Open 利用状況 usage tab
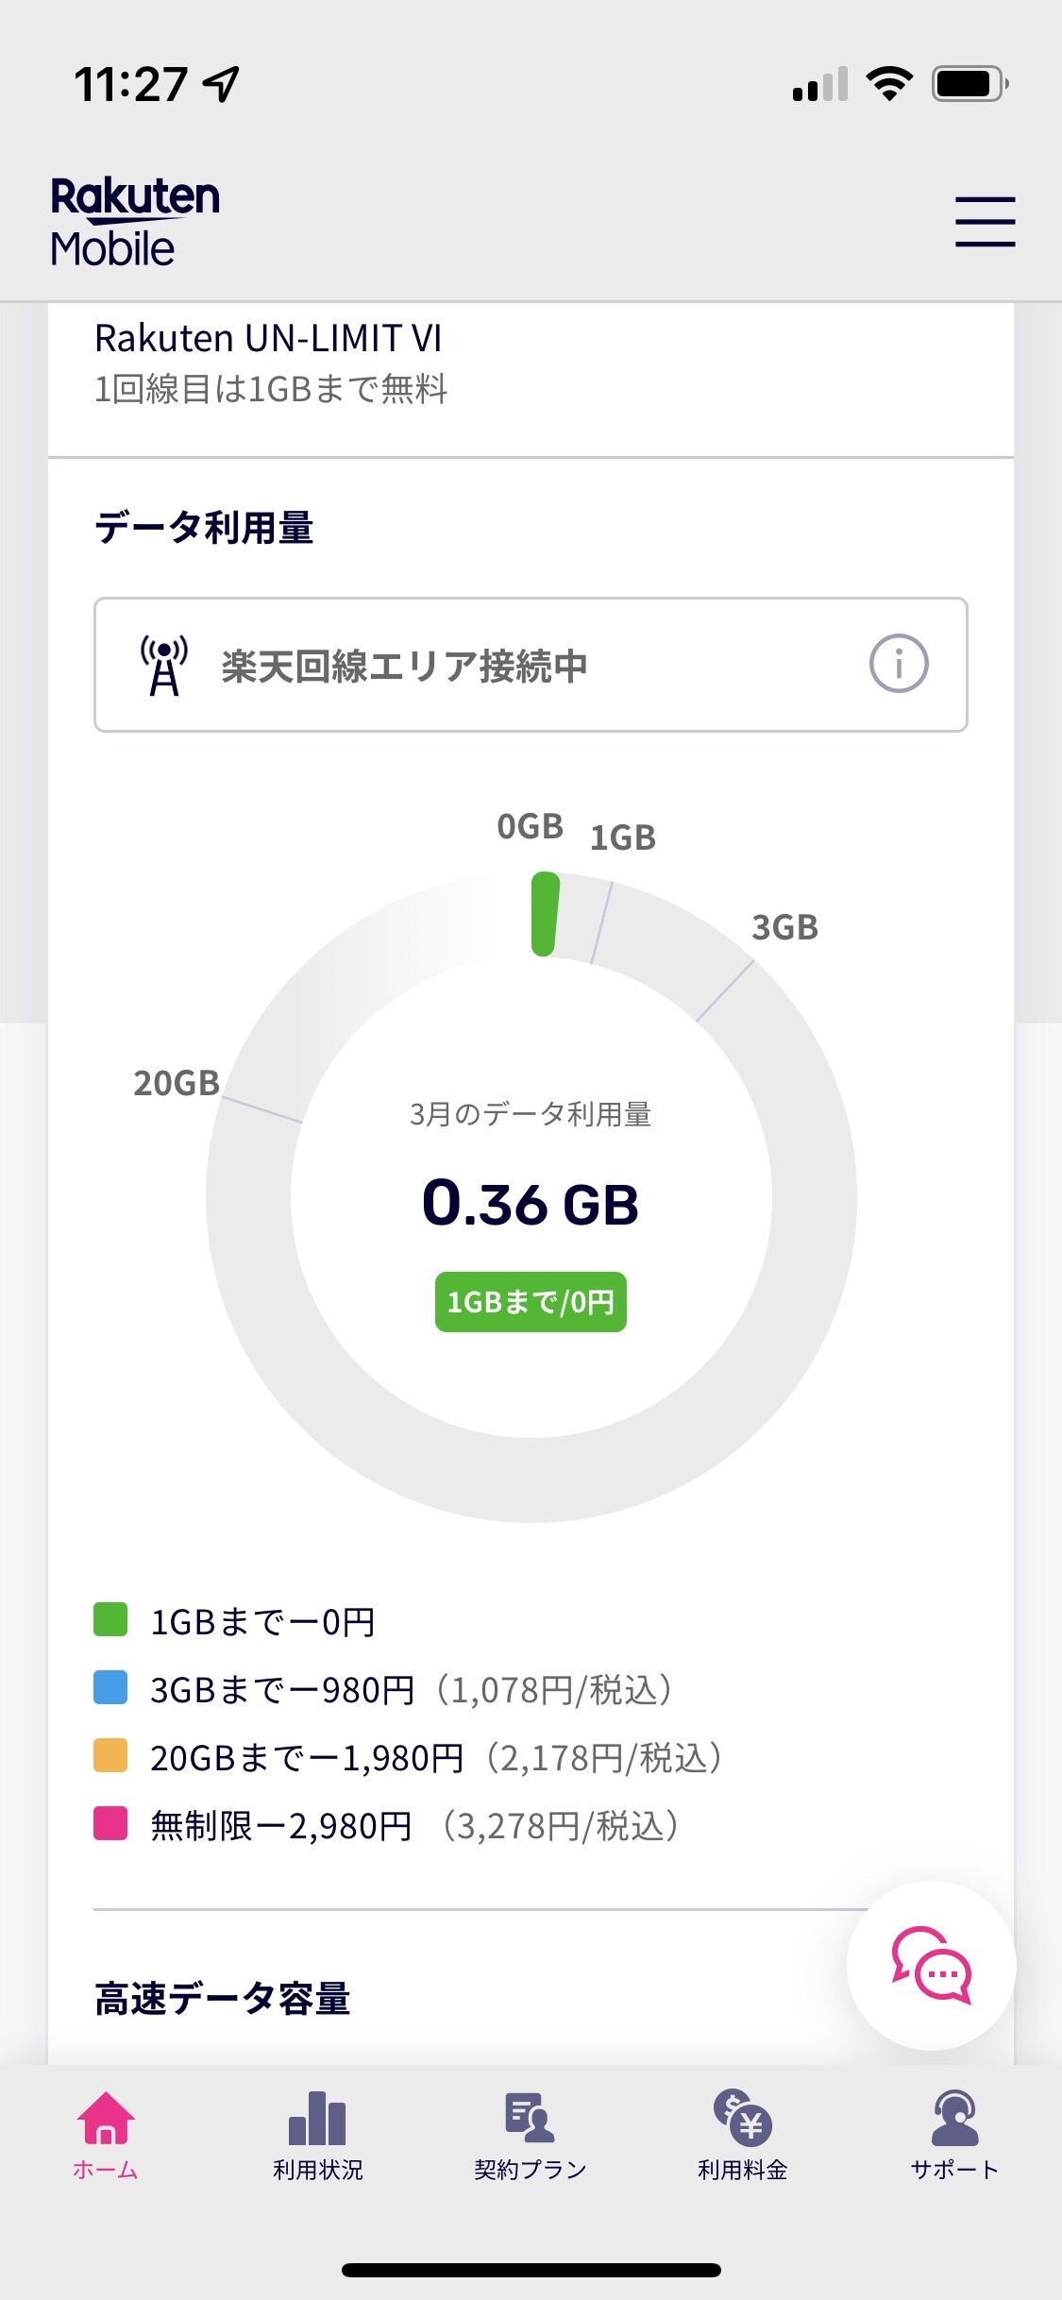Viewport: 1062px width, 2300px height. (318, 2135)
